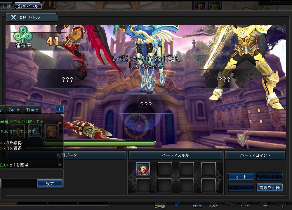The width and height of the screenshot is (292, 210).
Task: Open the Trade chat tab
Action: pyautogui.click(x=32, y=110)
